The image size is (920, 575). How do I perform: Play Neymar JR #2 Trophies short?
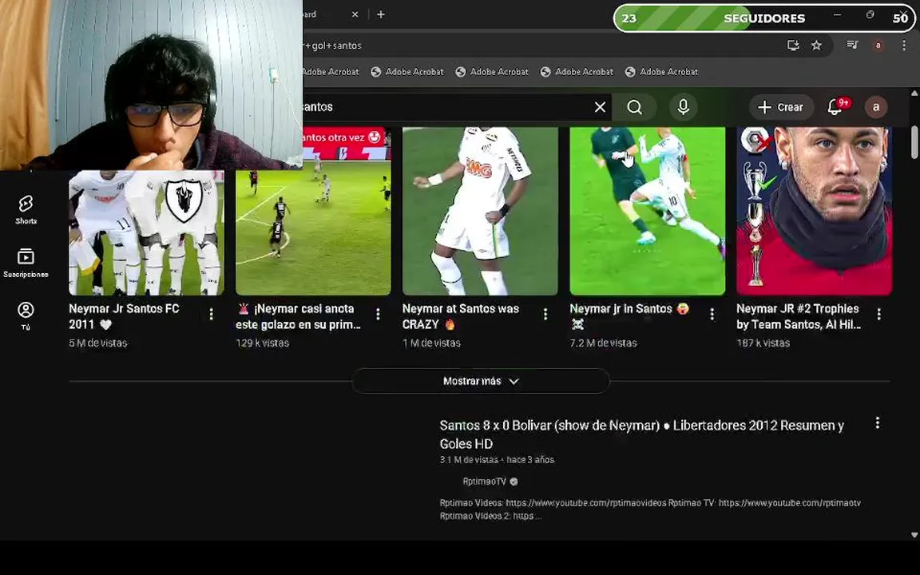tap(814, 211)
